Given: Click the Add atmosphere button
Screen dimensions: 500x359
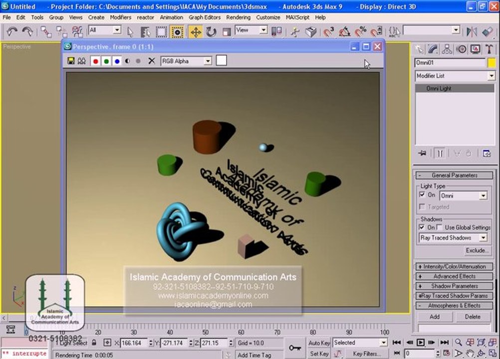Looking at the screenshot, I should coord(434,317).
